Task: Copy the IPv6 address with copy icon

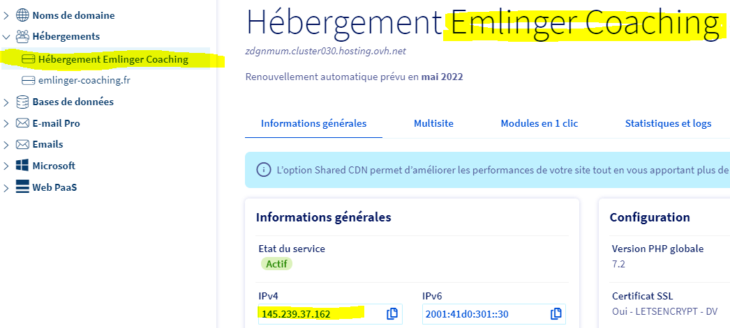Action: click(556, 314)
